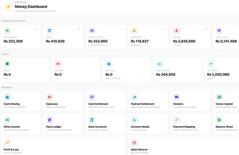
Task: Click the Party Ledger book icon
Action: [50, 120]
